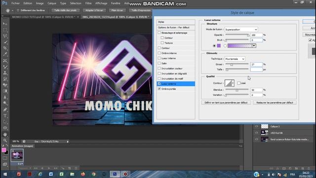Viewport: 316px width, 178px height.
Task: Uncheck the Ombre portée effect
Action: [159, 89]
